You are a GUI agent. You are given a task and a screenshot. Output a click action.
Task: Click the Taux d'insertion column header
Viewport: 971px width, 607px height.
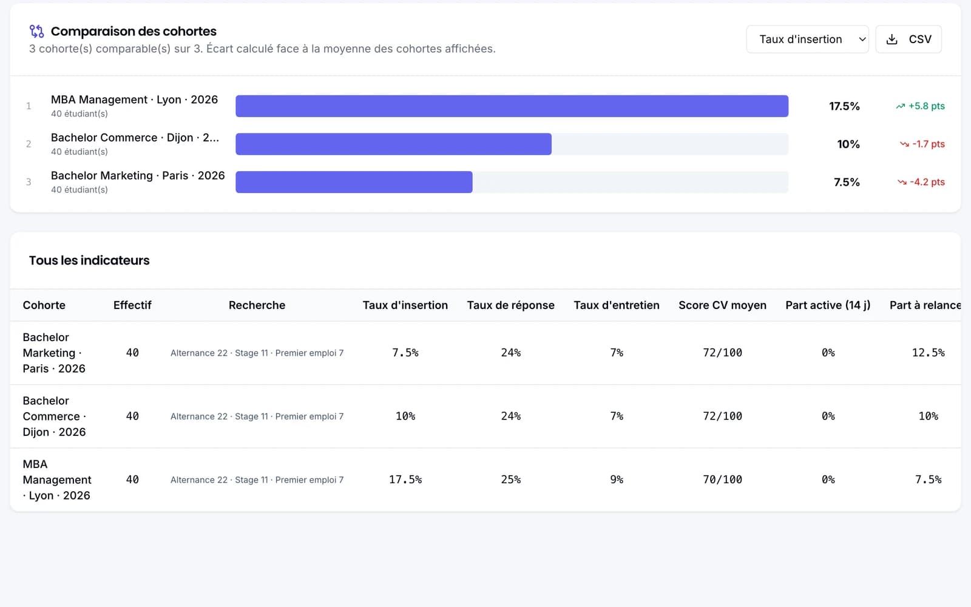(405, 305)
